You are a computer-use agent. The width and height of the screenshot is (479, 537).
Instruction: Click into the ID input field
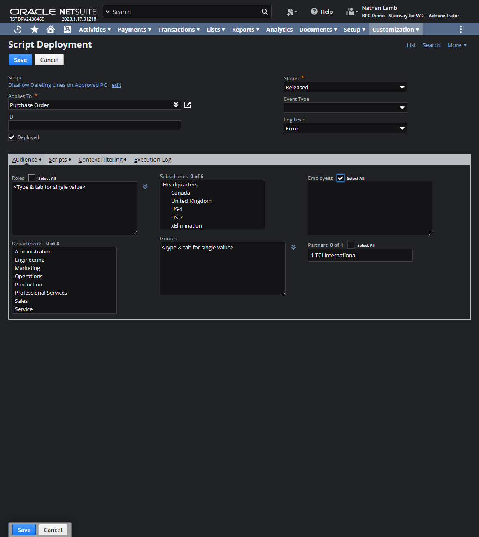(x=95, y=126)
